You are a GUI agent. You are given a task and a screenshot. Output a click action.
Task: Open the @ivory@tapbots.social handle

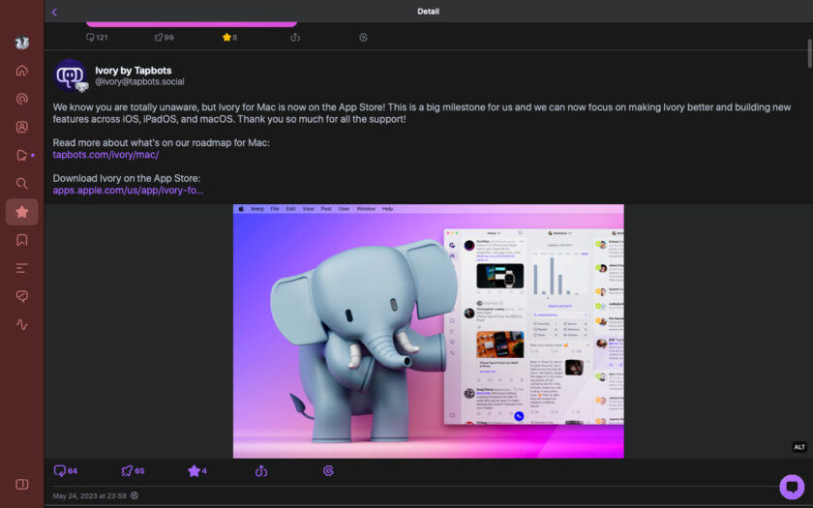(139, 82)
